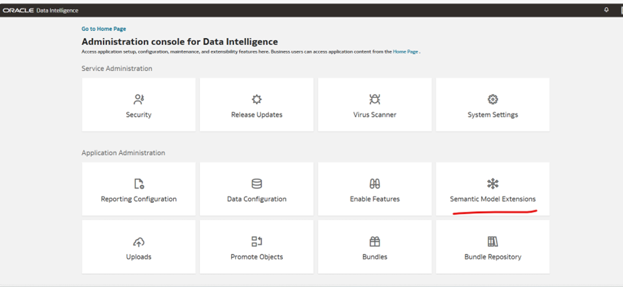Viewport: 623px width, 287px height.
Task: Select the Reporting Configuration label
Action: [139, 199]
